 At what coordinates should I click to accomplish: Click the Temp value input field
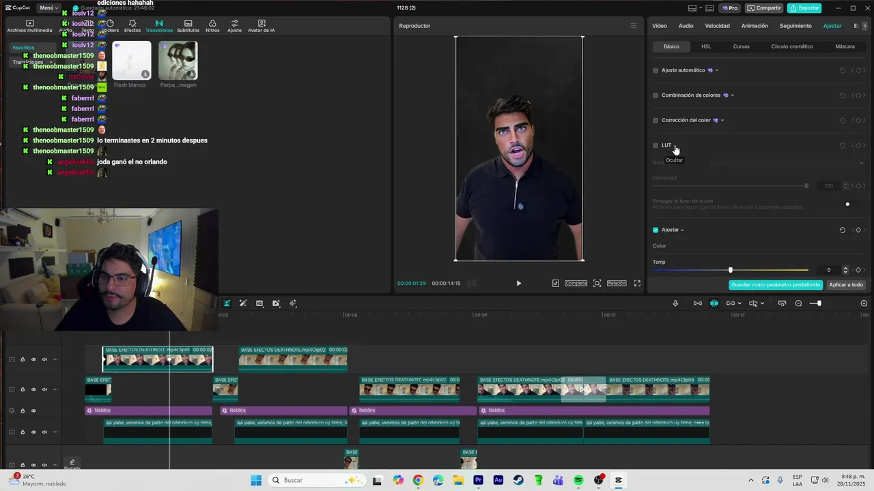pos(829,270)
